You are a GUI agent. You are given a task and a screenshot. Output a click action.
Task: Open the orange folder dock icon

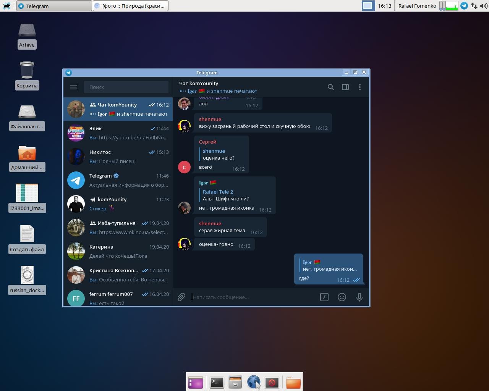click(x=293, y=382)
